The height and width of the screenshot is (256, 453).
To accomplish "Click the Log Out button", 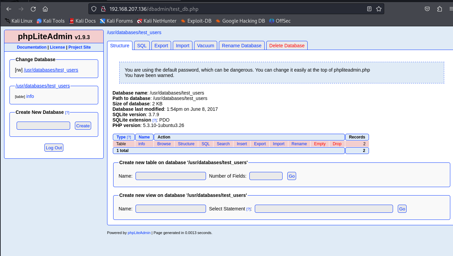I will point(54,148).
